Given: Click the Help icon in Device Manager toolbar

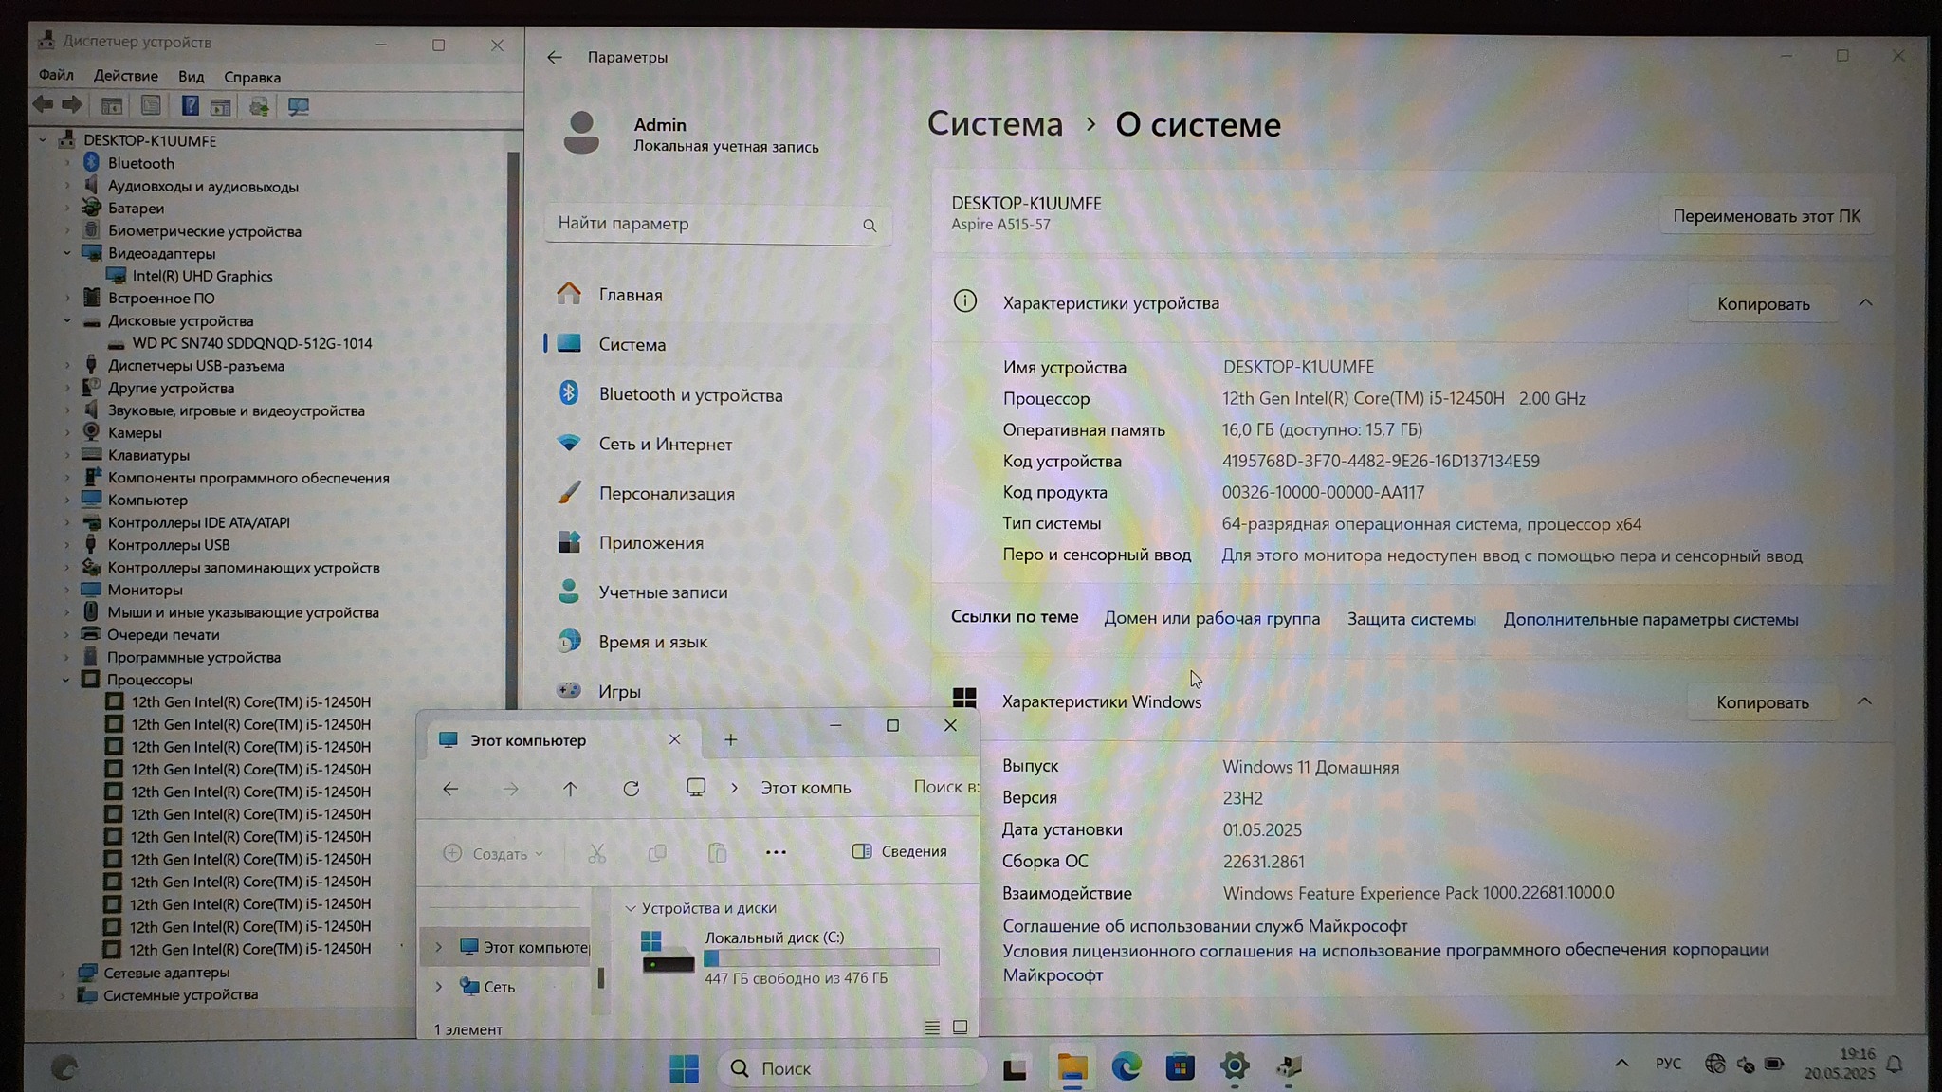Looking at the screenshot, I should coord(190,106).
